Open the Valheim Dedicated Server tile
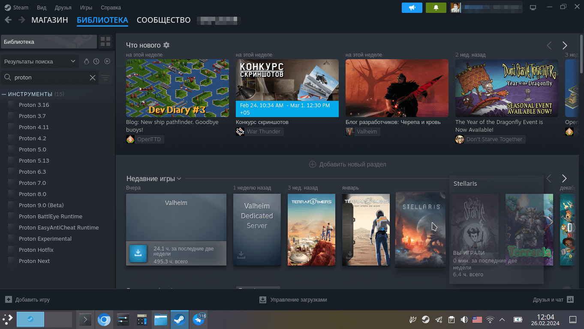The width and height of the screenshot is (584, 329). (257, 229)
